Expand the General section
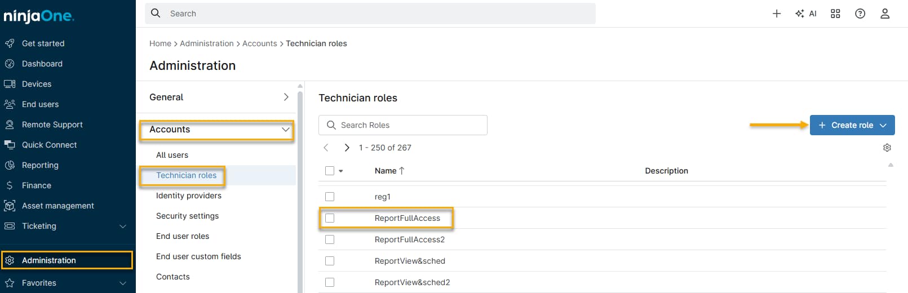This screenshot has height=293, width=908. point(286,97)
